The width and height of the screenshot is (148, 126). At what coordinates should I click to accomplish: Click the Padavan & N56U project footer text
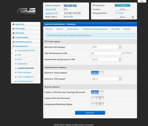(74, 125)
